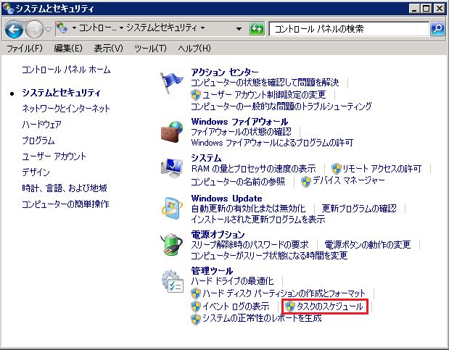Click the green Refresh button
The height and width of the screenshot is (350, 449).
257,28
